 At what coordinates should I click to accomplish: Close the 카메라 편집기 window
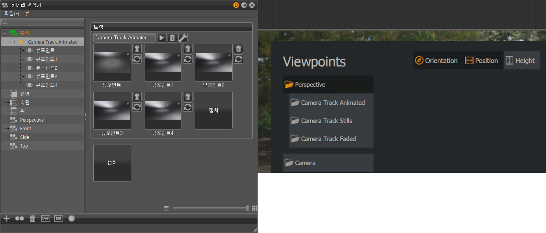(252, 5)
